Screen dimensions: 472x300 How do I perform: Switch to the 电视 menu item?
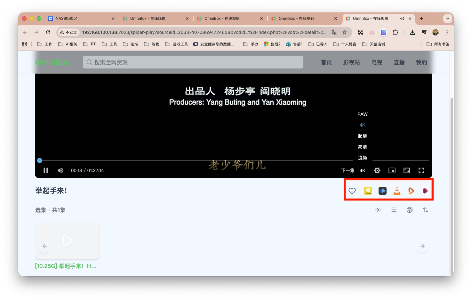point(377,62)
